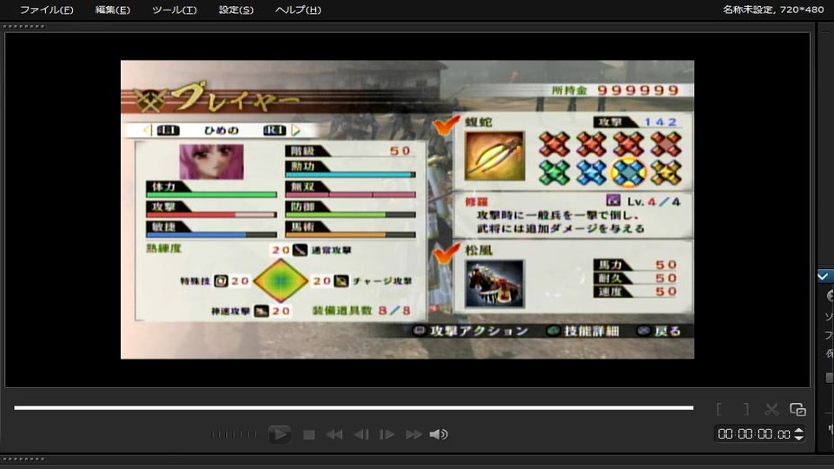Image resolution: width=834 pixels, height=469 pixels.
Task: Enlarge the preview window icon
Action: (798, 409)
